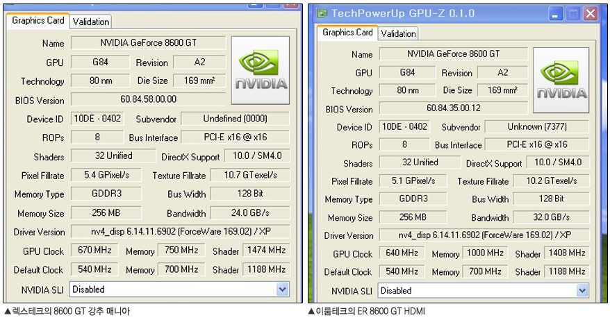Click Shader clock value 1408 MHz
This screenshot has width=610, height=320.
point(567,253)
